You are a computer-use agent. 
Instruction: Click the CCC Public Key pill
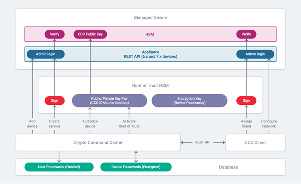[90, 33]
